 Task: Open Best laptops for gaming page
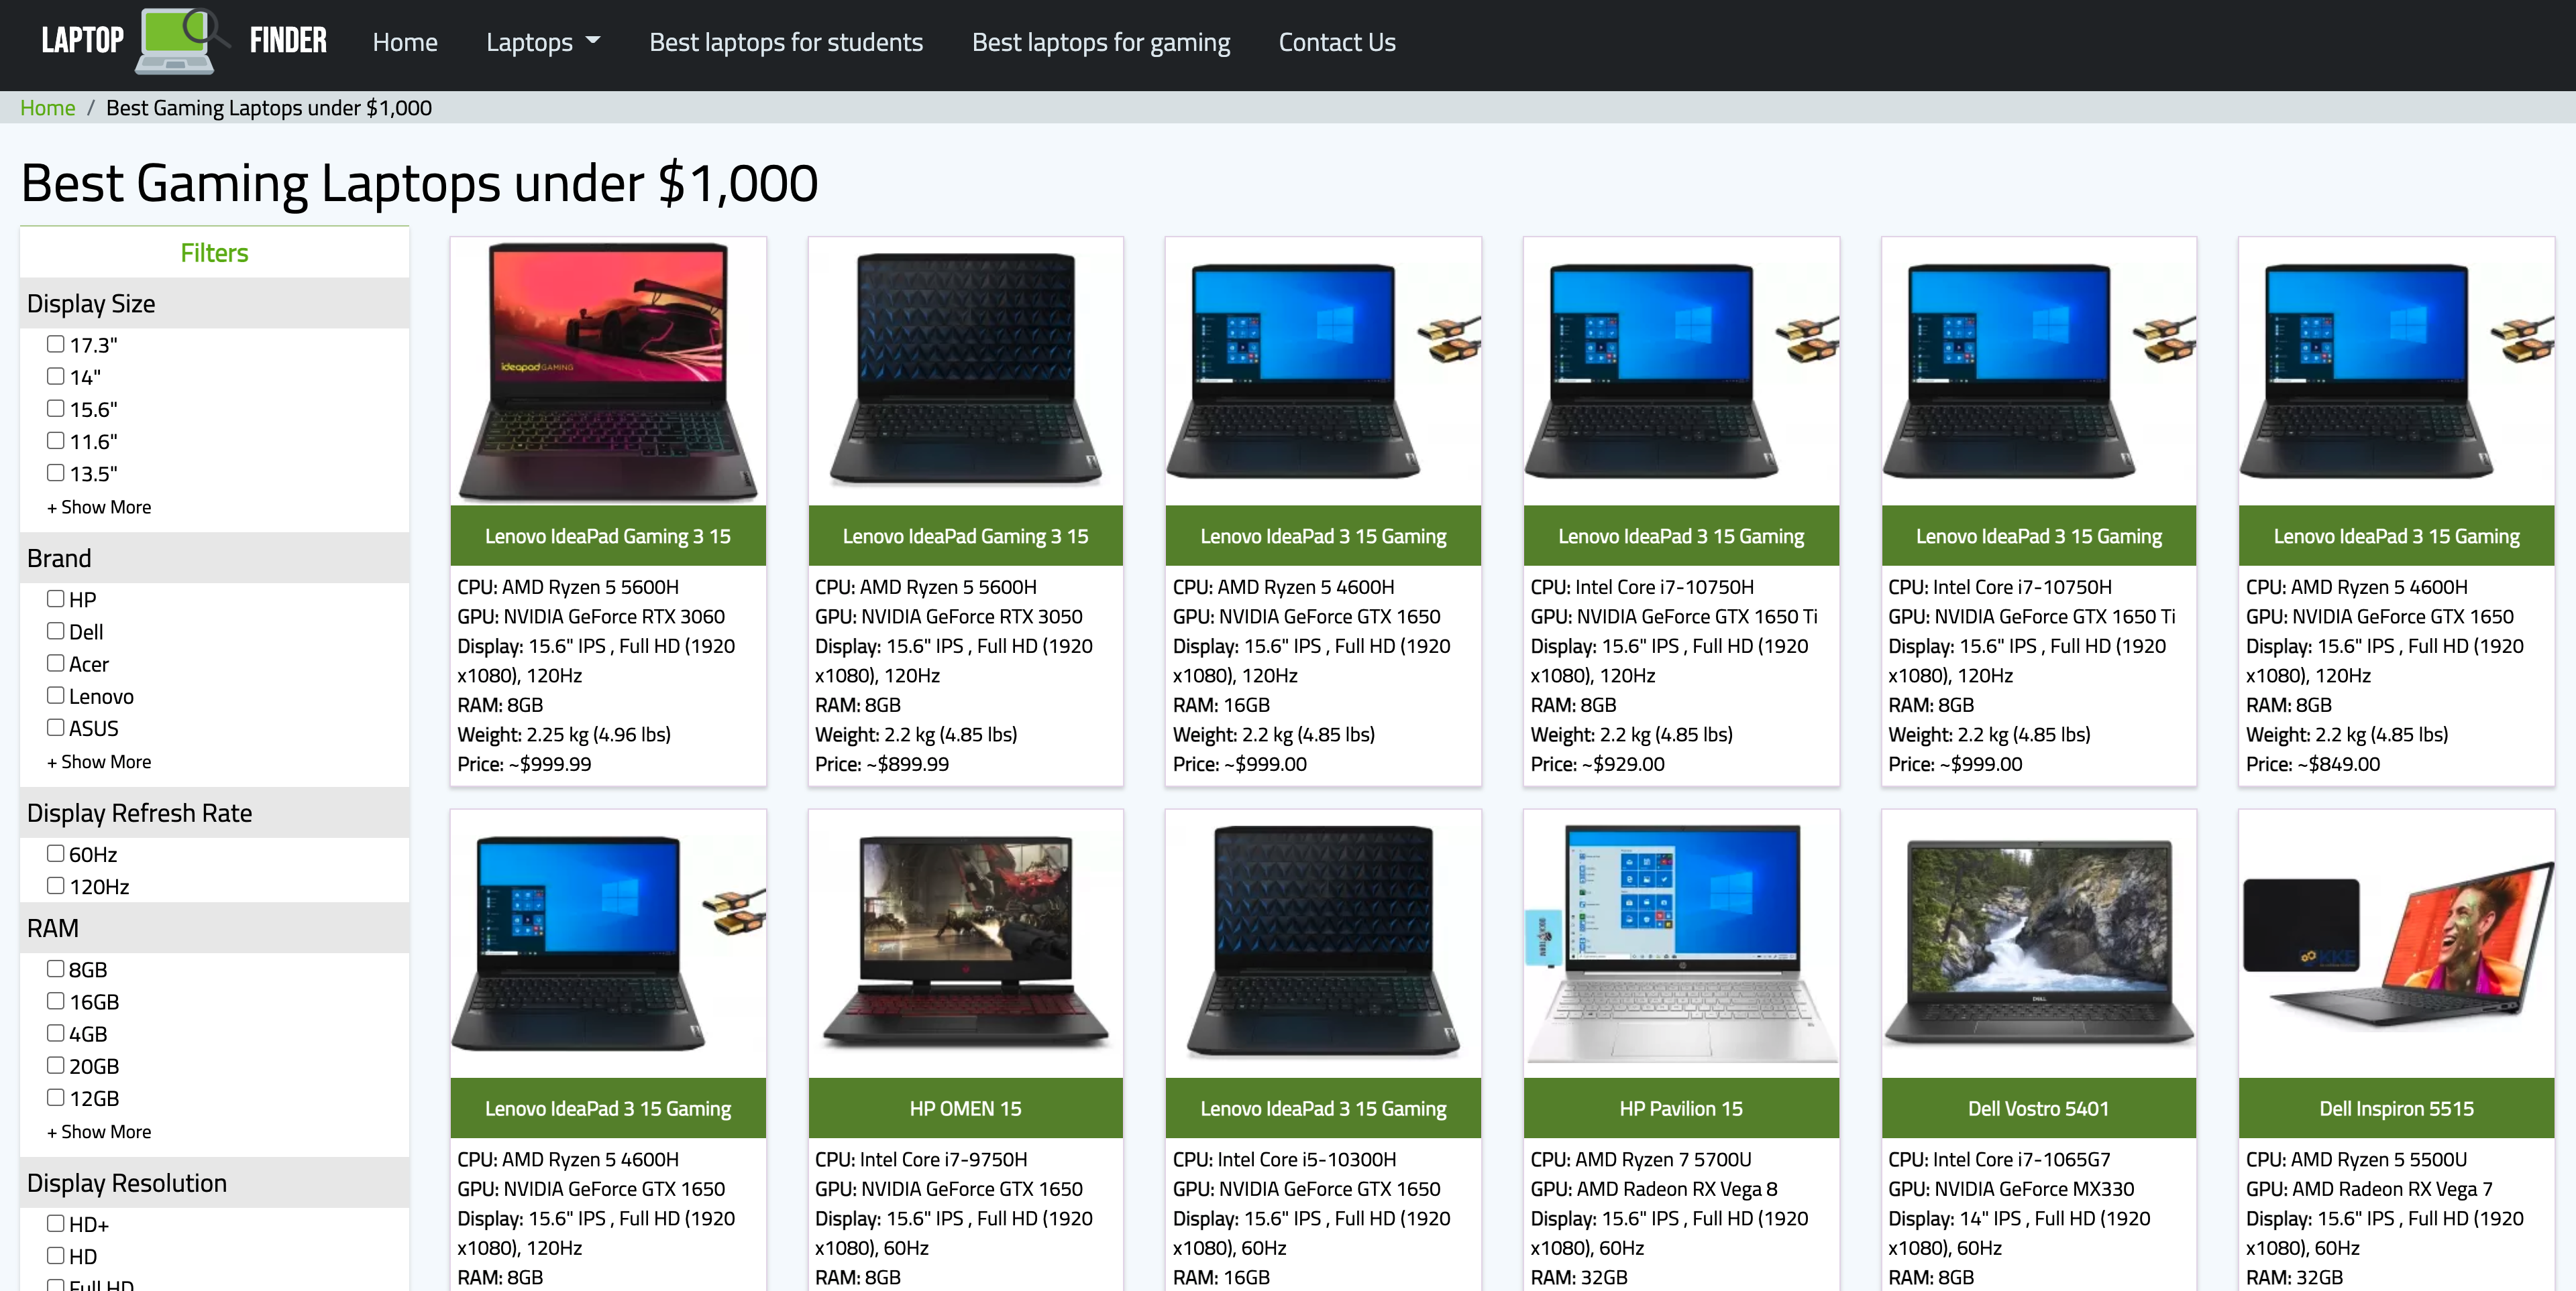coord(1101,42)
